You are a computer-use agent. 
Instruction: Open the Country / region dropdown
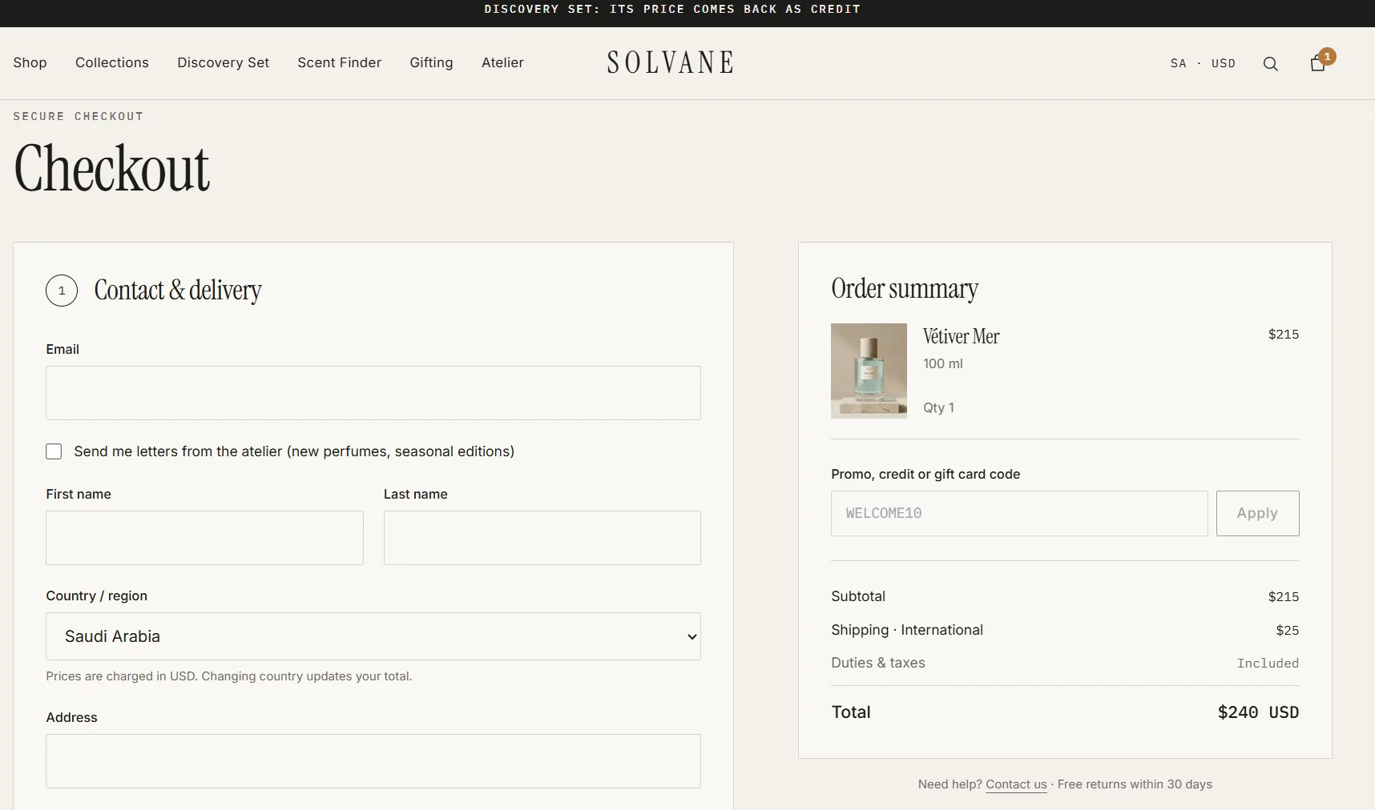373,636
